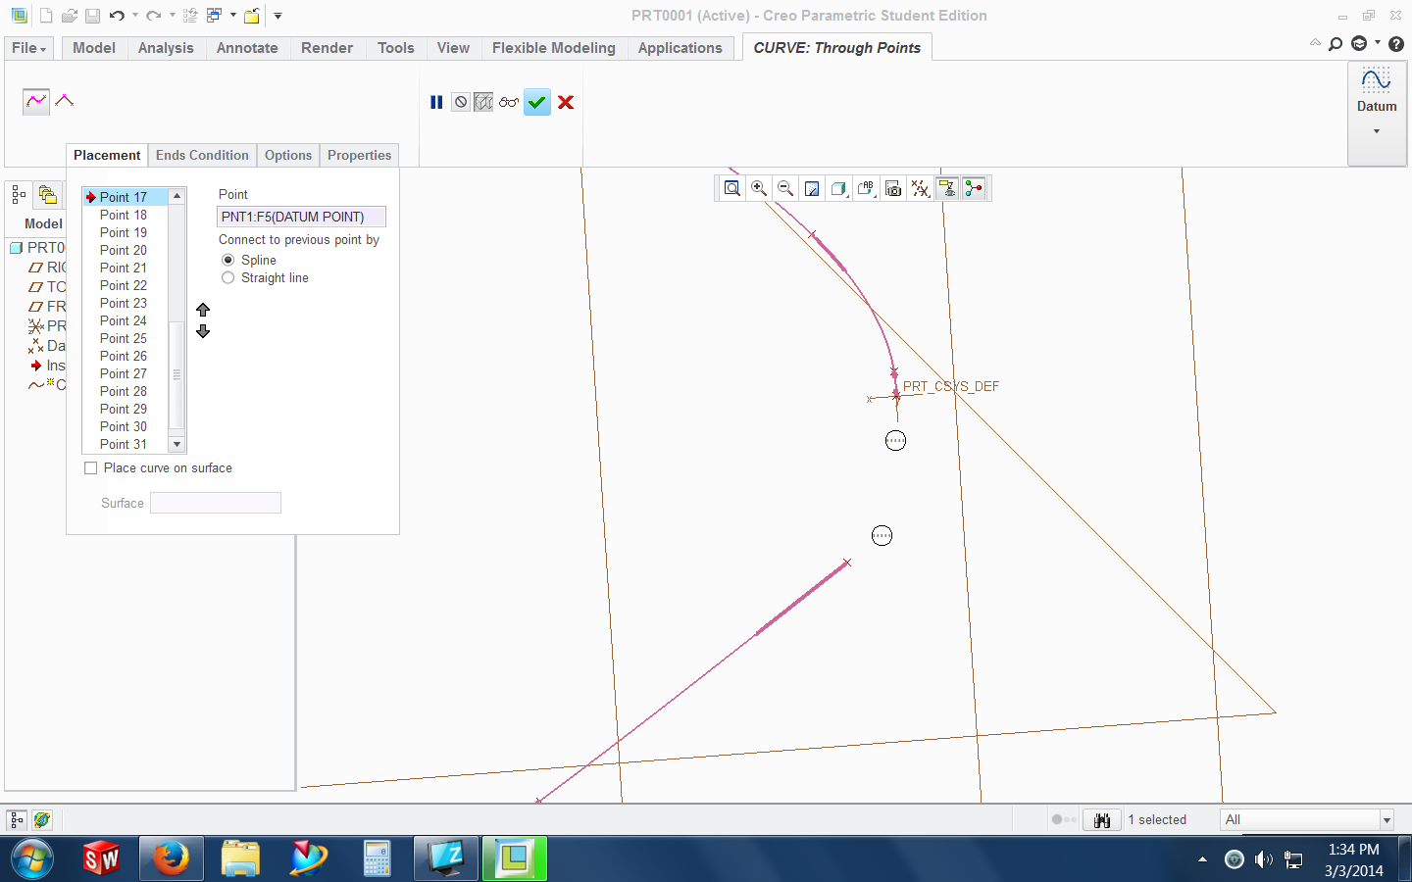1412x882 pixels.
Task: Click the glasses verify mode icon
Action: click(508, 102)
